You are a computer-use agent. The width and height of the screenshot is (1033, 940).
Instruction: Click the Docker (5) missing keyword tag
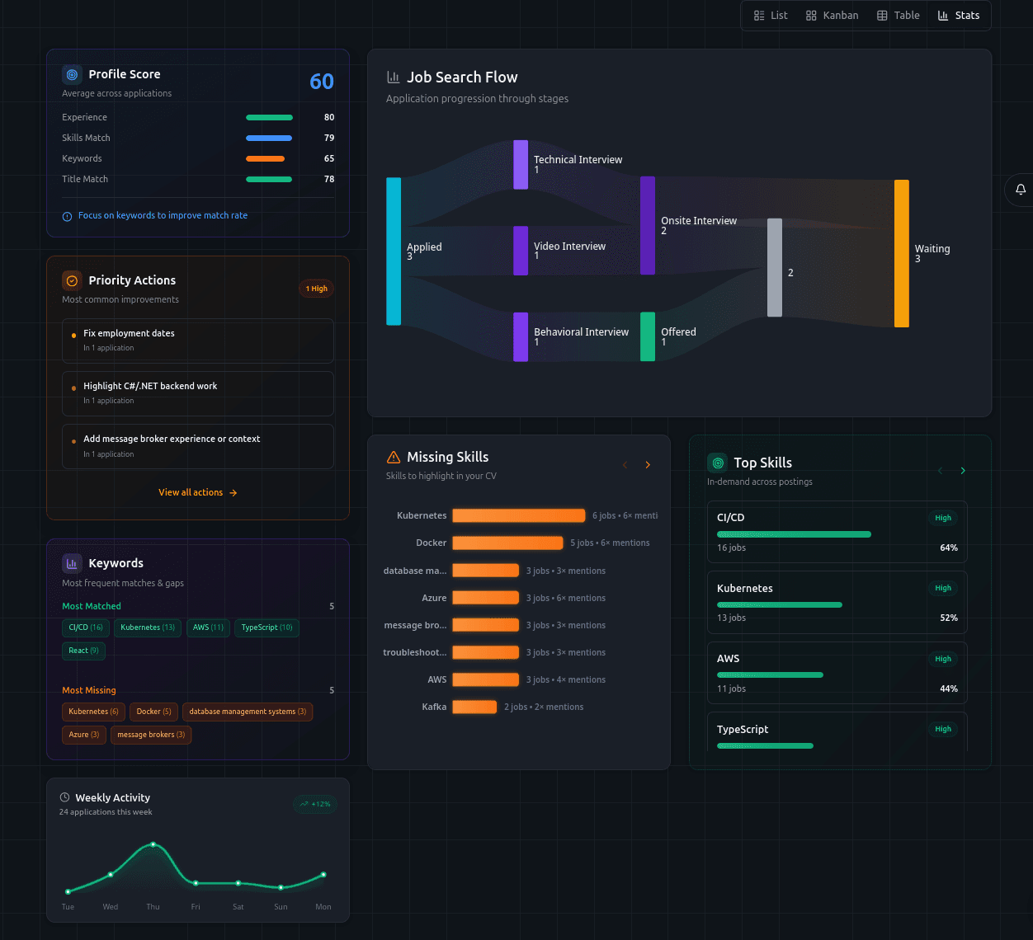click(x=153, y=712)
